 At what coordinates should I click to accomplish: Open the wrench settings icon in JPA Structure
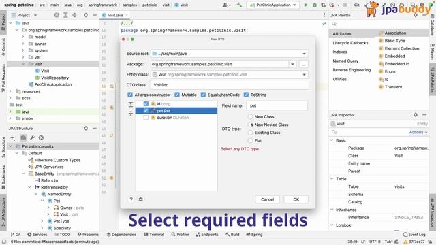(x=32, y=137)
